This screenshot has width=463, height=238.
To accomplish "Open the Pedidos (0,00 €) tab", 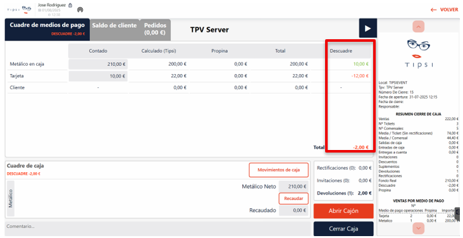I will tap(155, 29).
